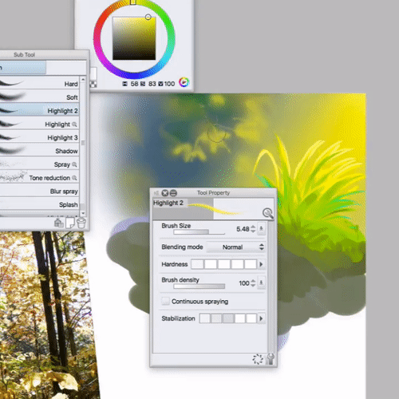Click the reset to initial settings icon
The width and height of the screenshot is (399, 399).
258,359
